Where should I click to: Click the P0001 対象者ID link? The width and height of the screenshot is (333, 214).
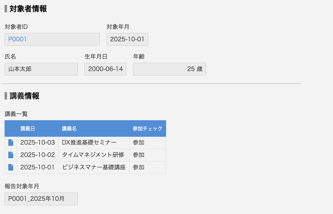pyautogui.click(x=17, y=39)
